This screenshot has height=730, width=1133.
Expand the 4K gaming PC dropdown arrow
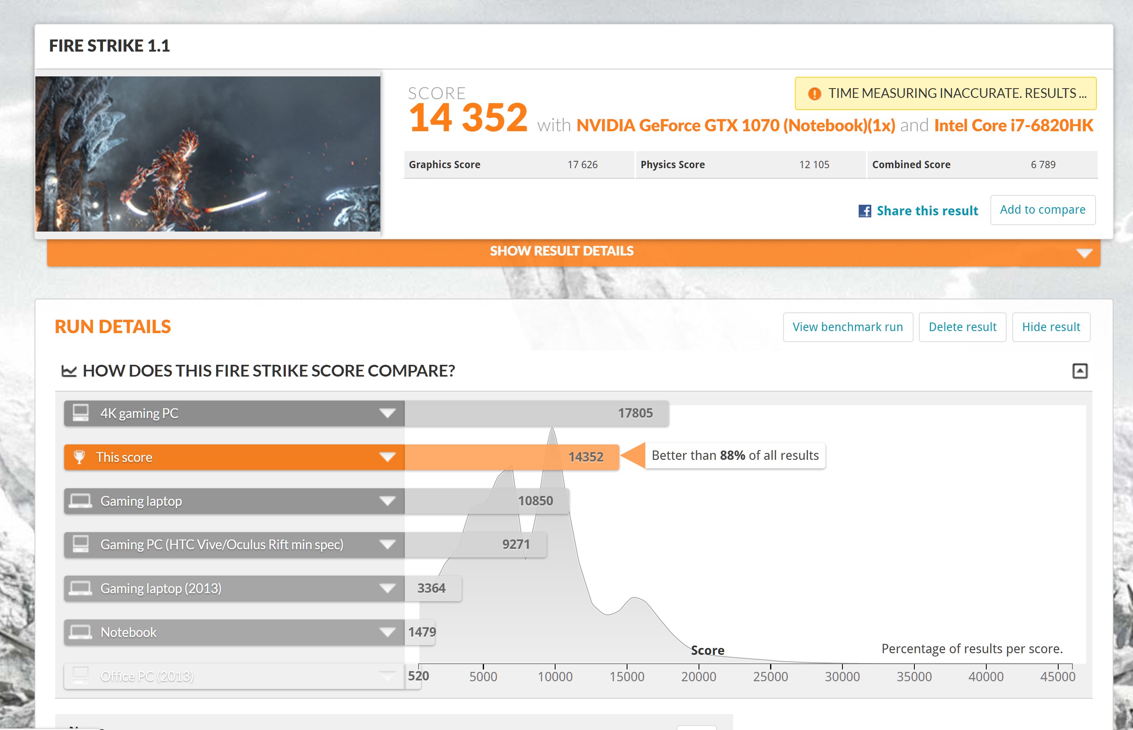click(x=387, y=414)
